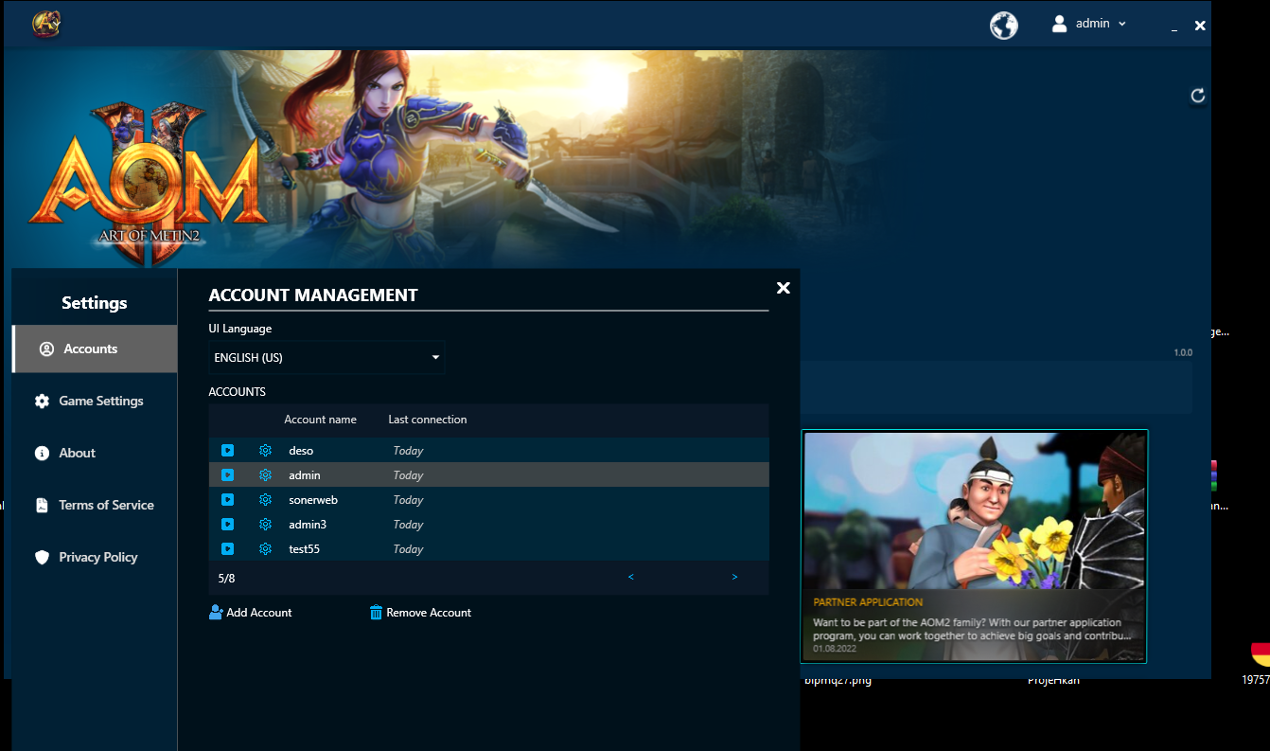Open gear settings for the test55 account
1270x751 pixels.
(x=265, y=549)
